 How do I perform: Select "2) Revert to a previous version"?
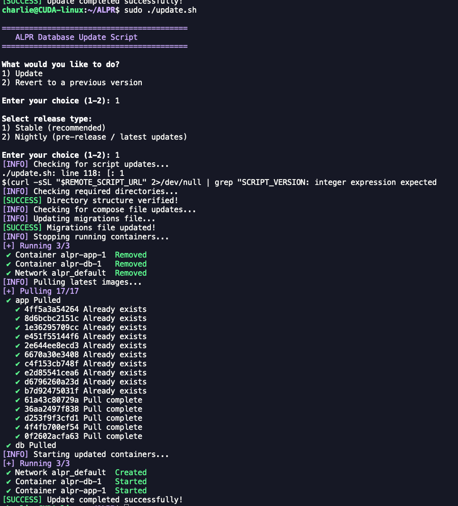tap(72, 83)
